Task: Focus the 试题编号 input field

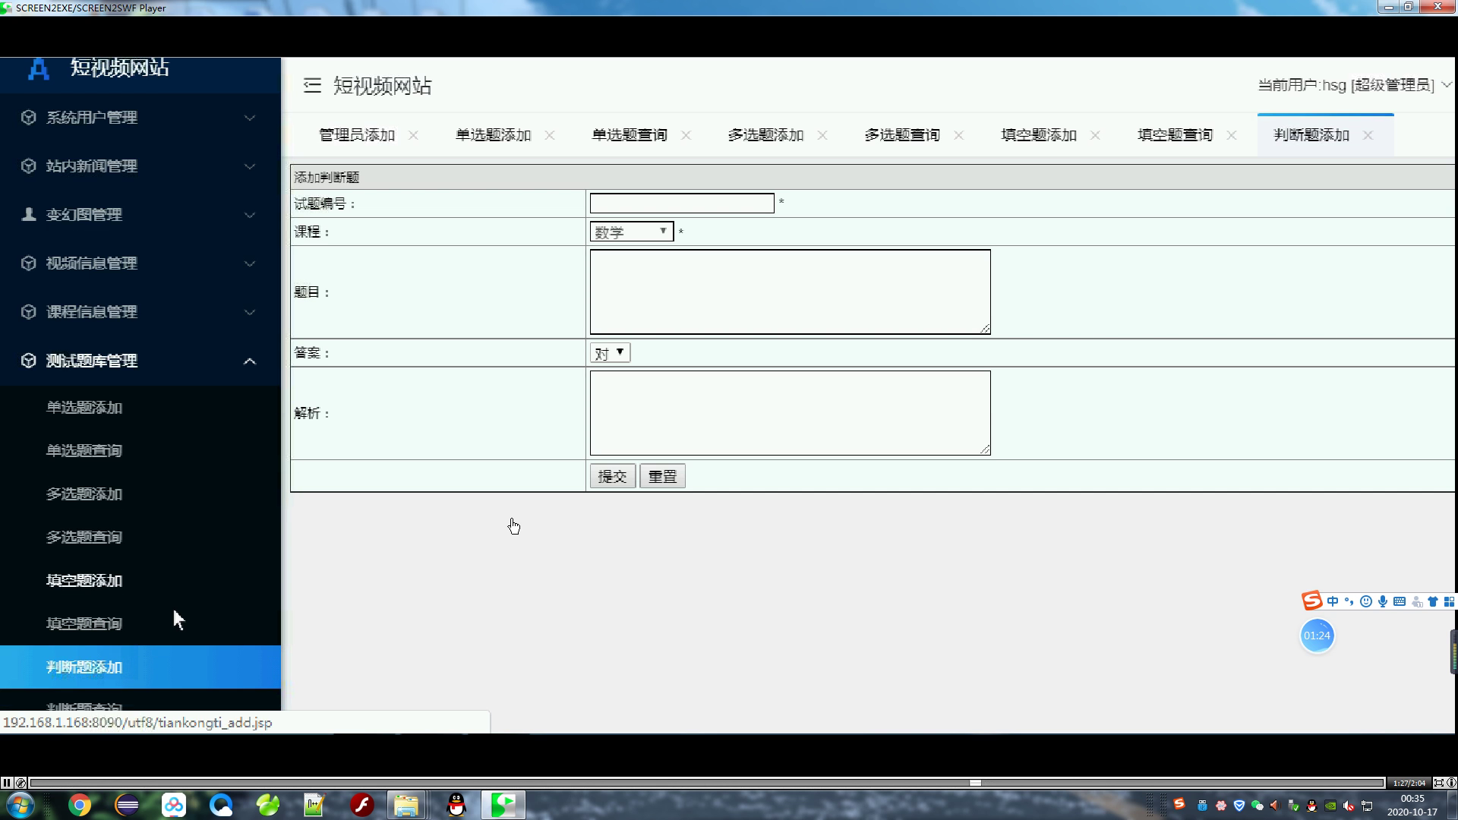Action: [682, 203]
